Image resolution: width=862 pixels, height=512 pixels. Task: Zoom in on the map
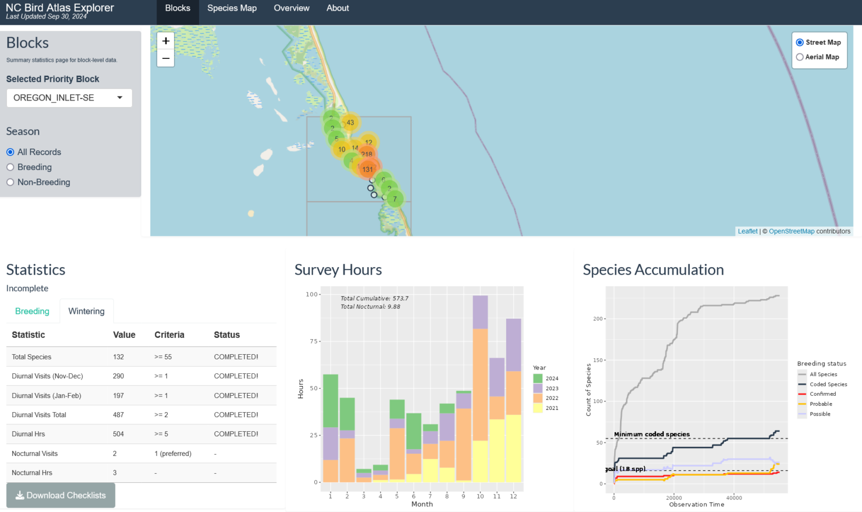(166, 41)
